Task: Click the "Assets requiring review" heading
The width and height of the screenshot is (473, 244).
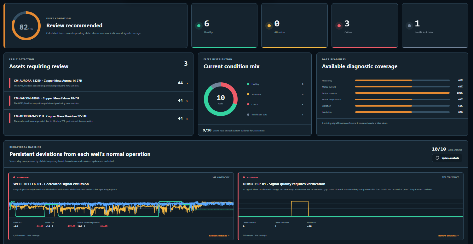Action: (x=39, y=66)
